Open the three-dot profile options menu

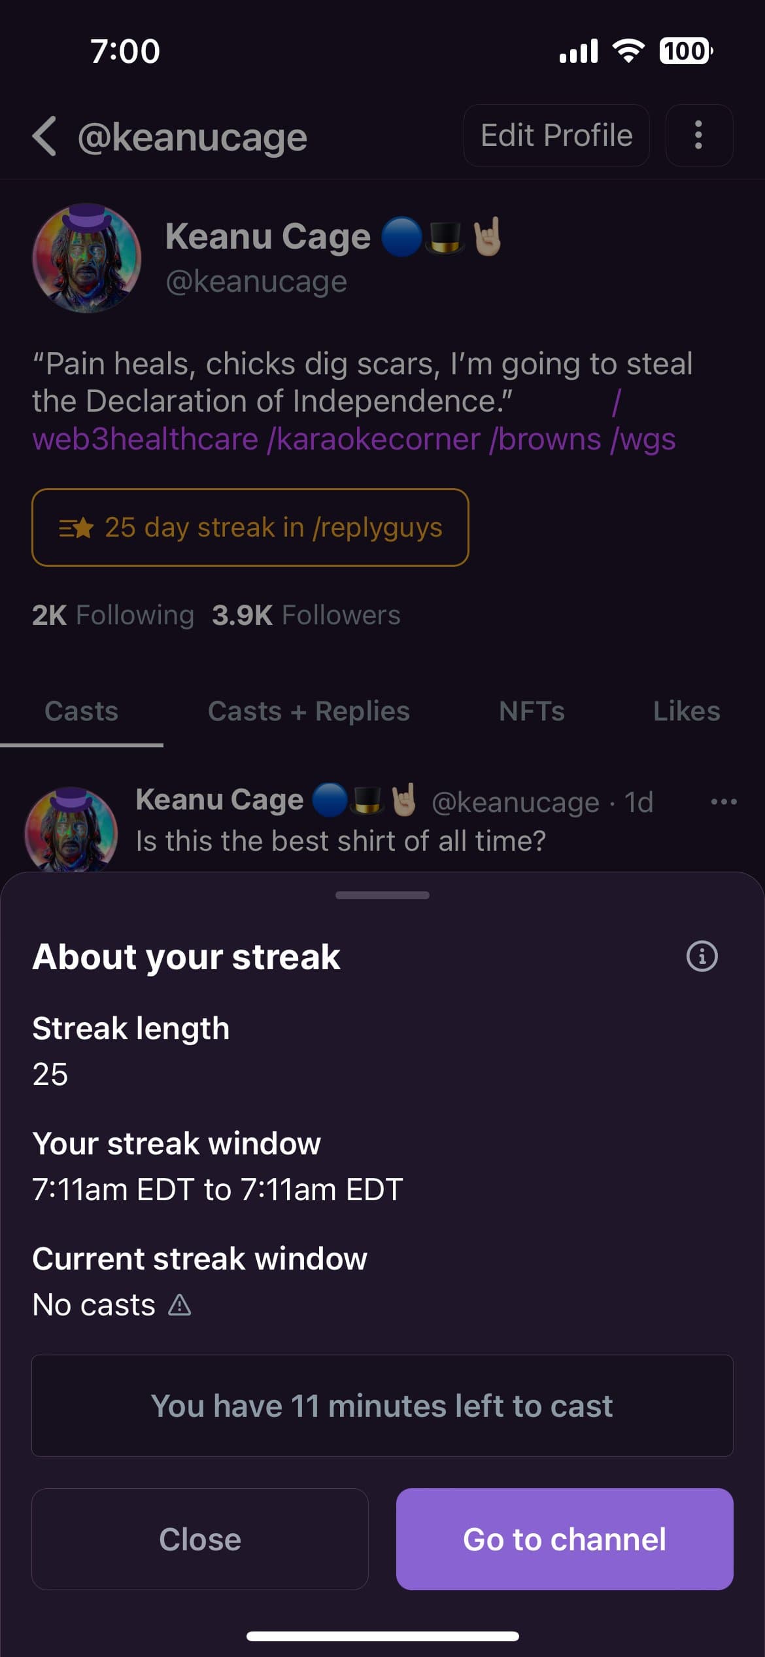[698, 135]
